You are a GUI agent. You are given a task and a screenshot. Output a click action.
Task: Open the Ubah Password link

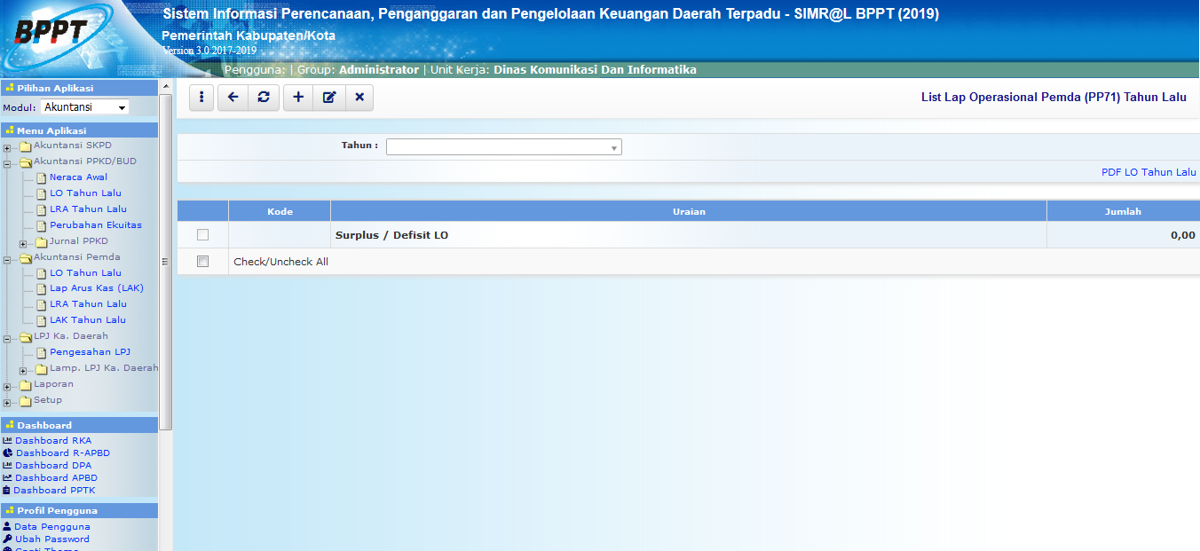point(51,539)
